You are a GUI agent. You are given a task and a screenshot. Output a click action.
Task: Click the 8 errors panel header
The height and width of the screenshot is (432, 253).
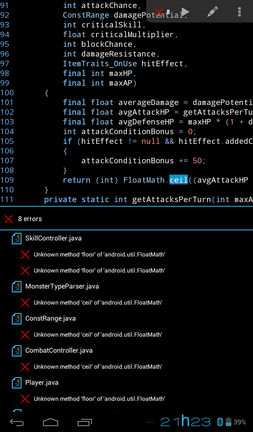126,219
